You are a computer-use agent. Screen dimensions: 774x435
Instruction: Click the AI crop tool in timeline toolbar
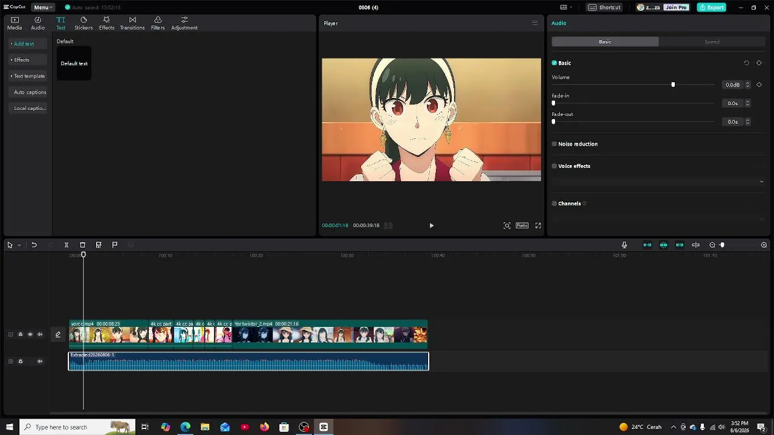(x=99, y=245)
